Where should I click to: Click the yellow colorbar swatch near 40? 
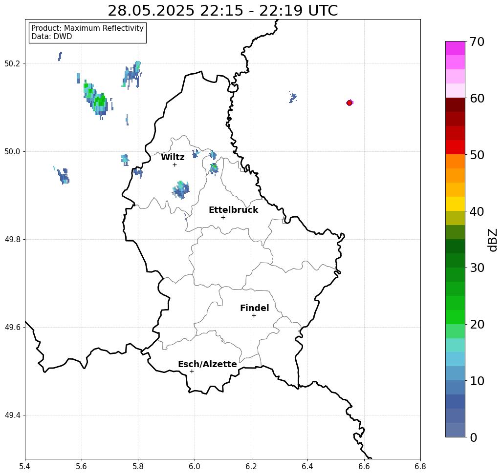point(455,204)
